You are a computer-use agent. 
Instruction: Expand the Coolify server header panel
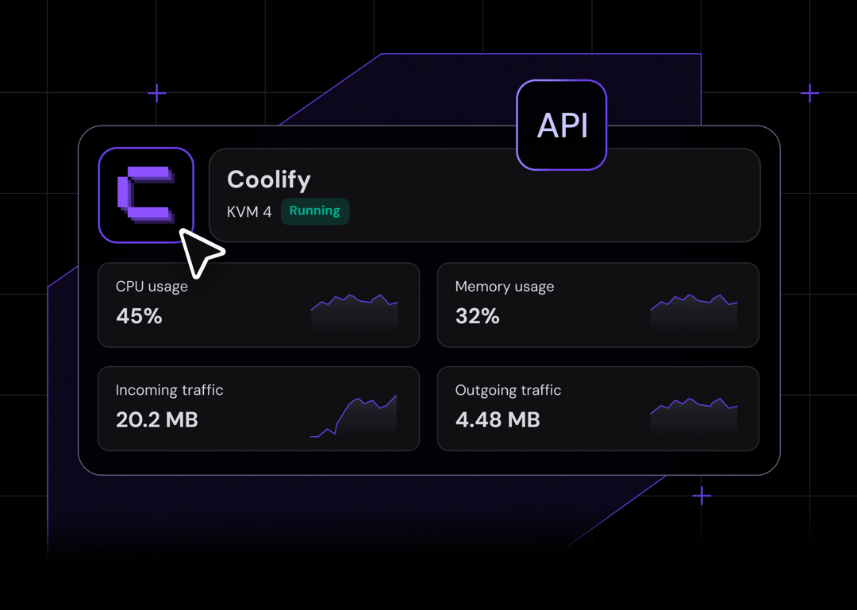point(485,195)
